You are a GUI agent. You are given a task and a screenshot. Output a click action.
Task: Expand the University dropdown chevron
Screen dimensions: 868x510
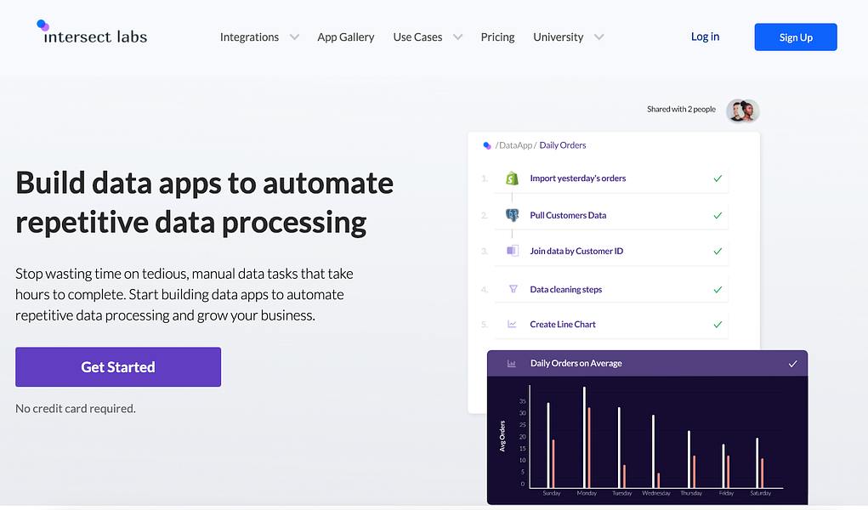pyautogui.click(x=599, y=37)
